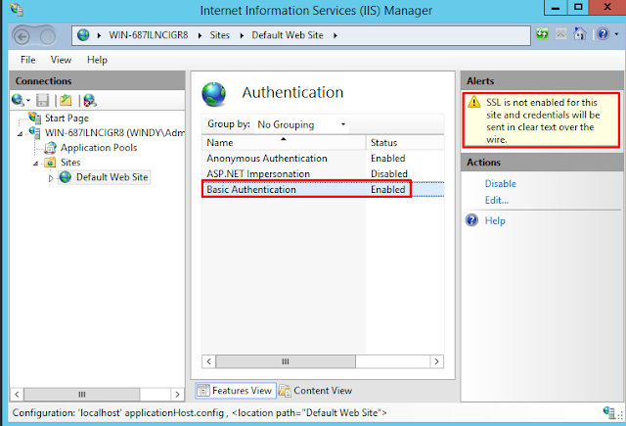Click the authentication list horizontal scrollbar thumb
The height and width of the screenshot is (426, 626).
point(286,361)
